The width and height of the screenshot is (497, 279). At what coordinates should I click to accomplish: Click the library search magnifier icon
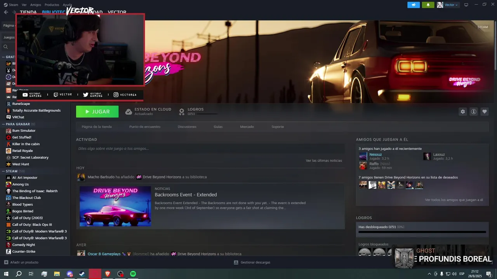(x=6, y=47)
